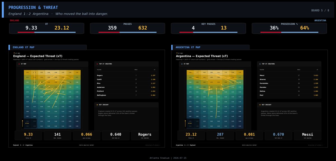
Task: Select the ARGENTINA XT MAP section tab
Action: pos(210,47)
